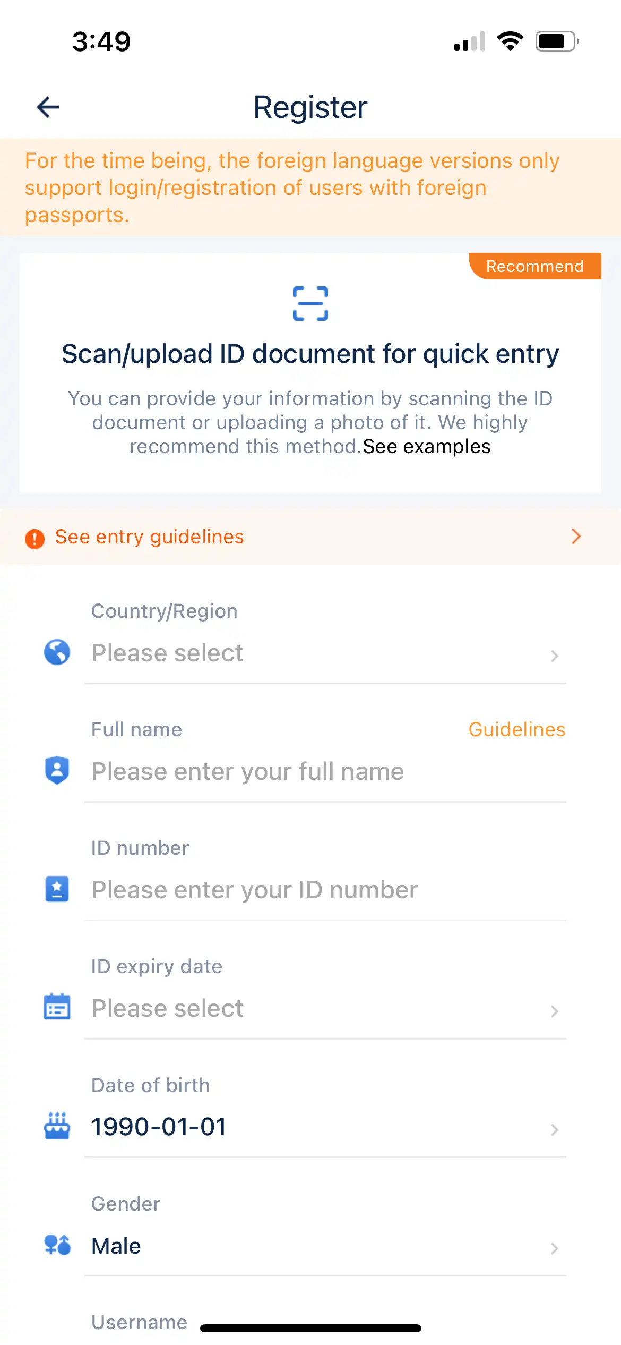Open the See examples link

[426, 447]
